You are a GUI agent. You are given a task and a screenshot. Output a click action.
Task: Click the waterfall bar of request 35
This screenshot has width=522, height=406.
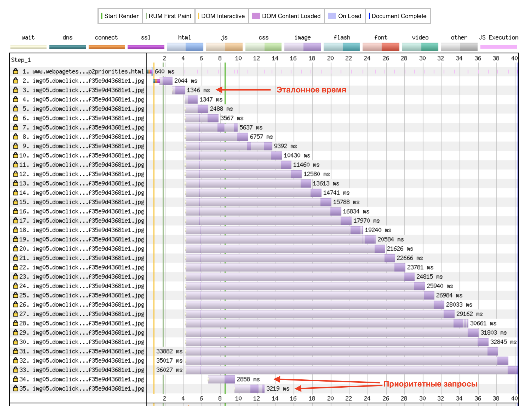(249, 388)
